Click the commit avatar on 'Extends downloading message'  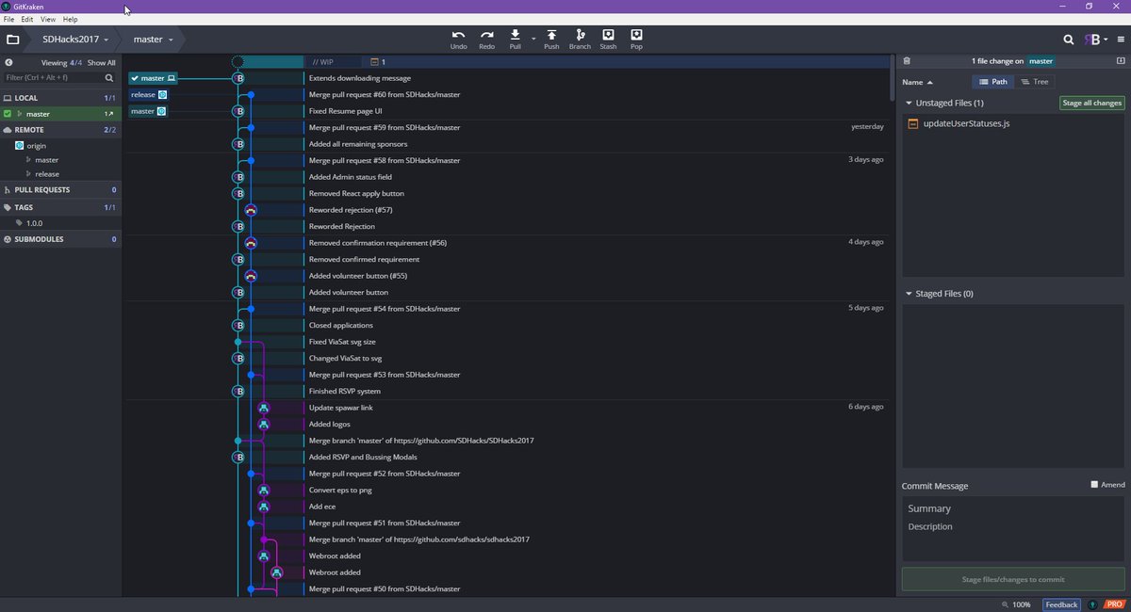pyautogui.click(x=238, y=78)
